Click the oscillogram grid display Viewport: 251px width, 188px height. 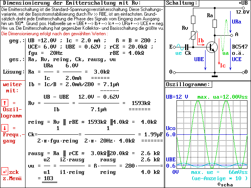212,135
